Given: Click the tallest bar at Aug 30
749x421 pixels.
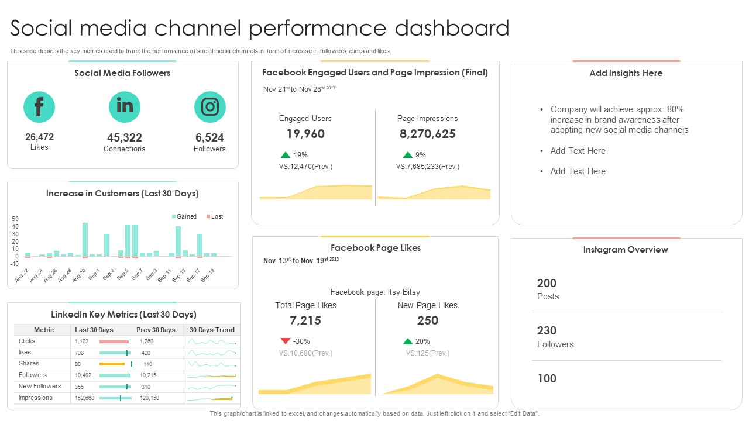Looking at the screenshot, I should tap(85, 240).
